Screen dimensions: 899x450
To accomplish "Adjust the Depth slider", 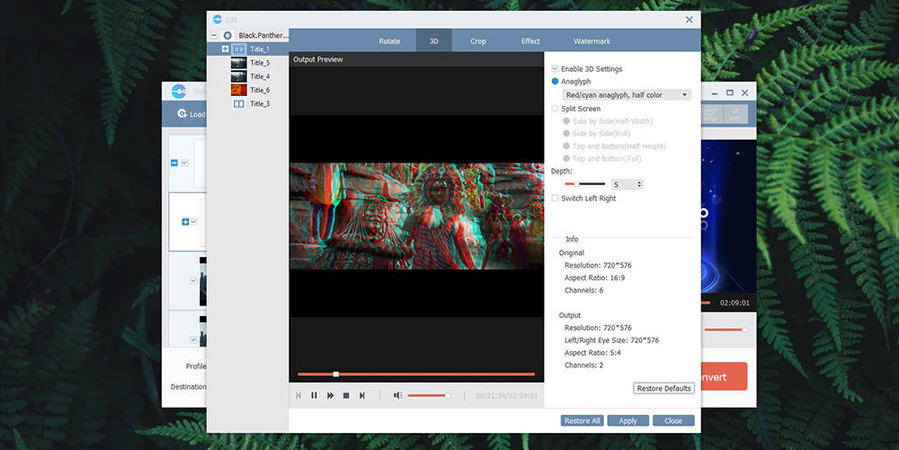I will (585, 184).
